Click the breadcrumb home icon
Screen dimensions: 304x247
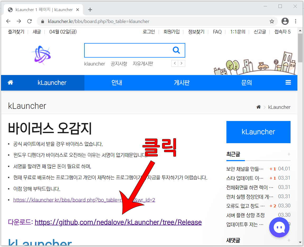pos(258,107)
